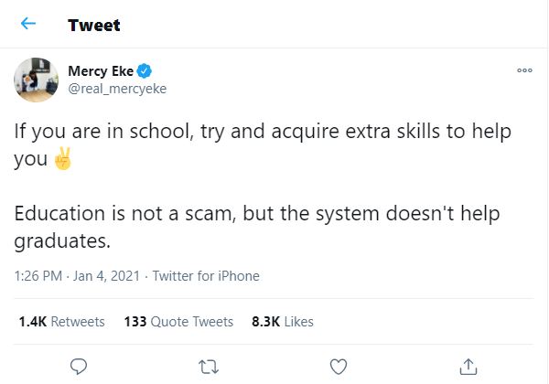View the 1.4K Retweets list
The height and width of the screenshot is (384, 549).
61,322
